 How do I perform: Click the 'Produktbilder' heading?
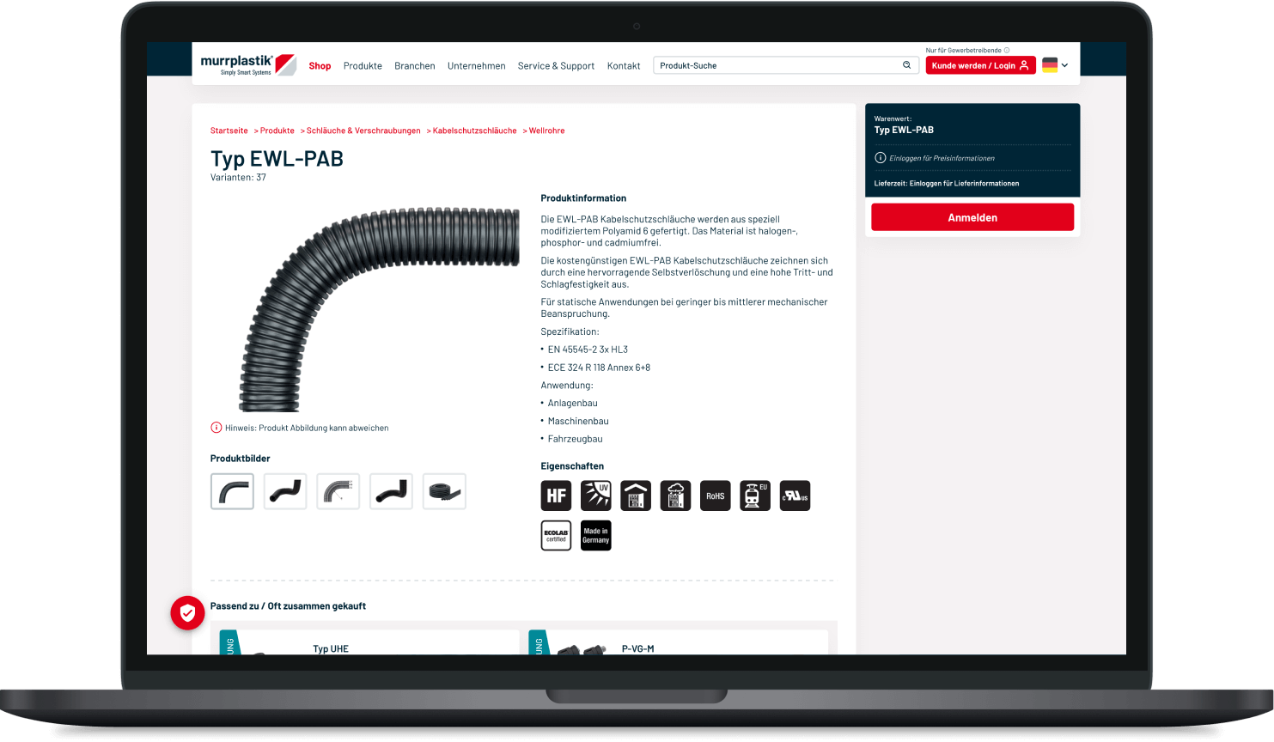(x=241, y=459)
